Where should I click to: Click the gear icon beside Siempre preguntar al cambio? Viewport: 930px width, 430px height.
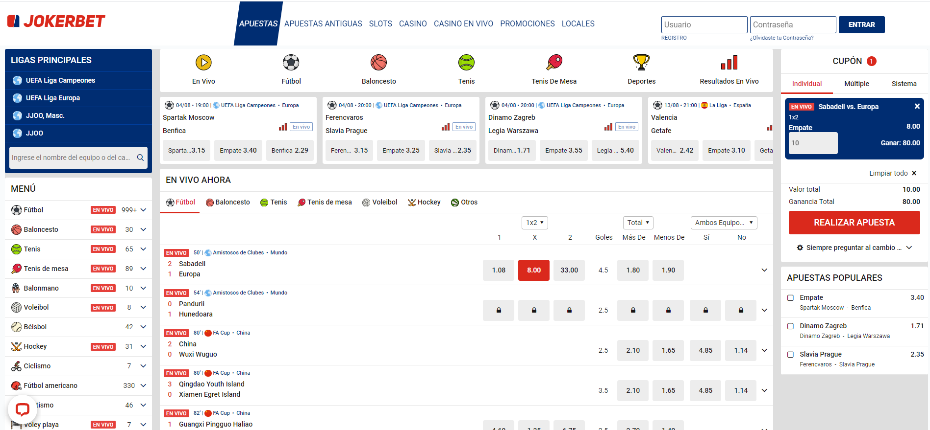(800, 248)
